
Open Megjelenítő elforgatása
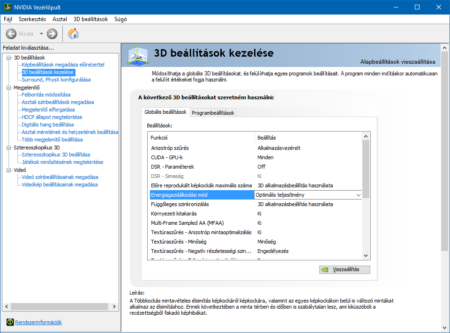[48, 110]
